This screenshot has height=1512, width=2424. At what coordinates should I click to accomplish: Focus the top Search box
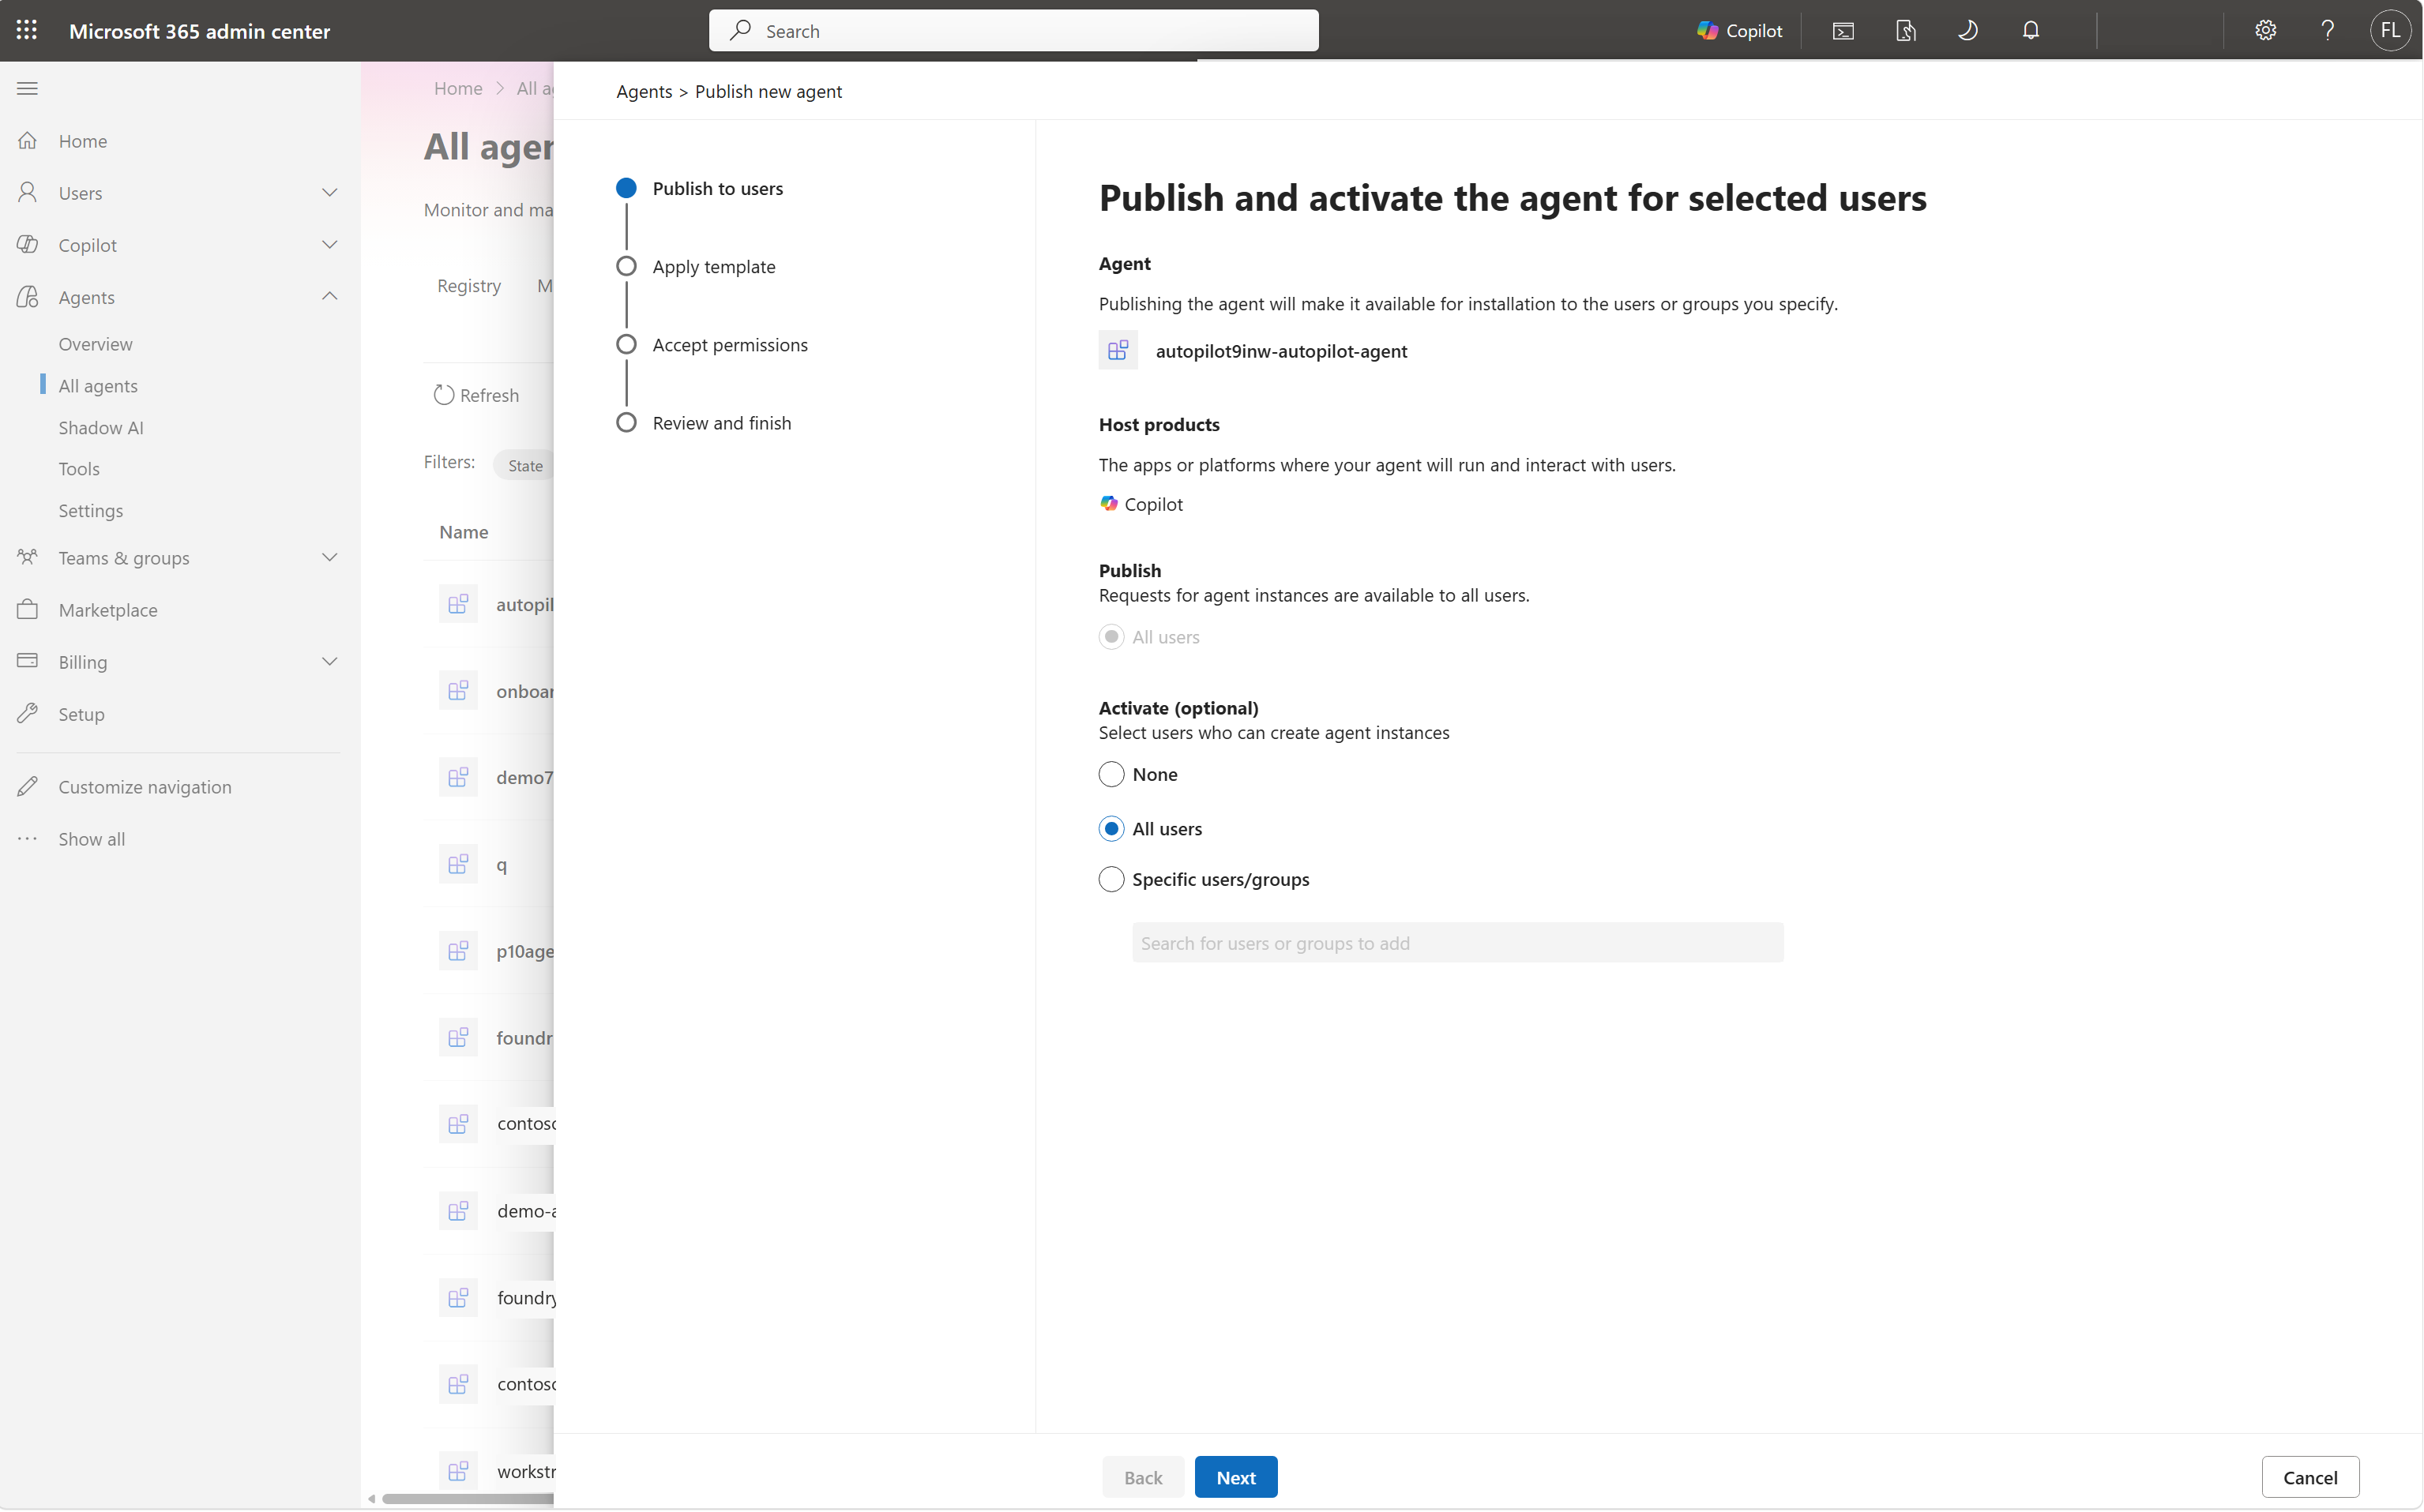1013,30
